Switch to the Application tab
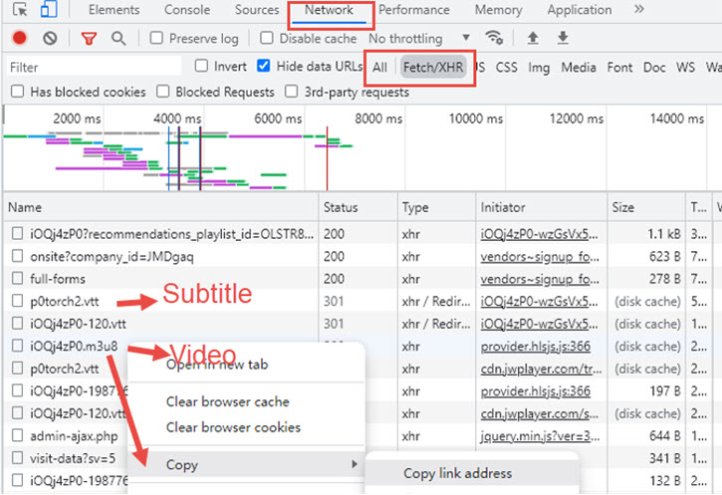The width and height of the screenshot is (722, 495). point(580,10)
